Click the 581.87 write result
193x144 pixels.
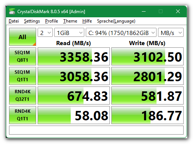pyautogui.click(x=147, y=95)
